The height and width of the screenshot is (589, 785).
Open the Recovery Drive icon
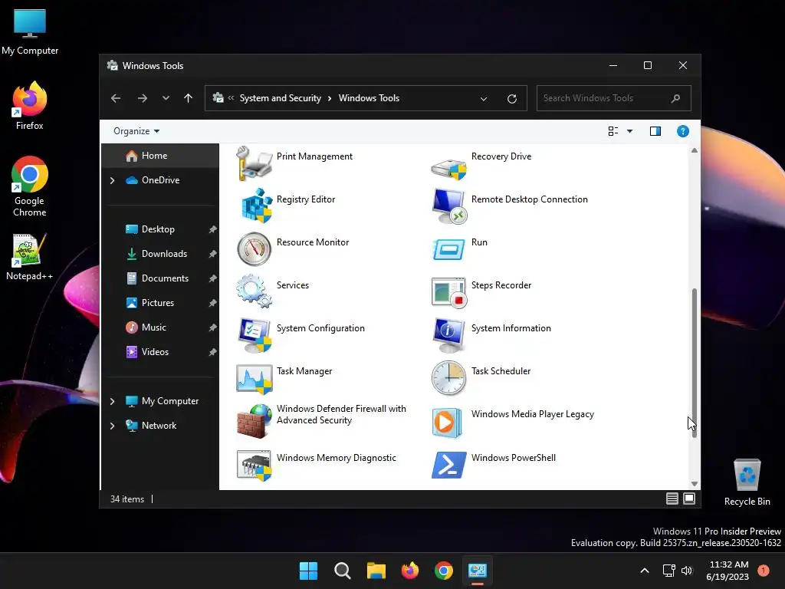tap(448, 168)
